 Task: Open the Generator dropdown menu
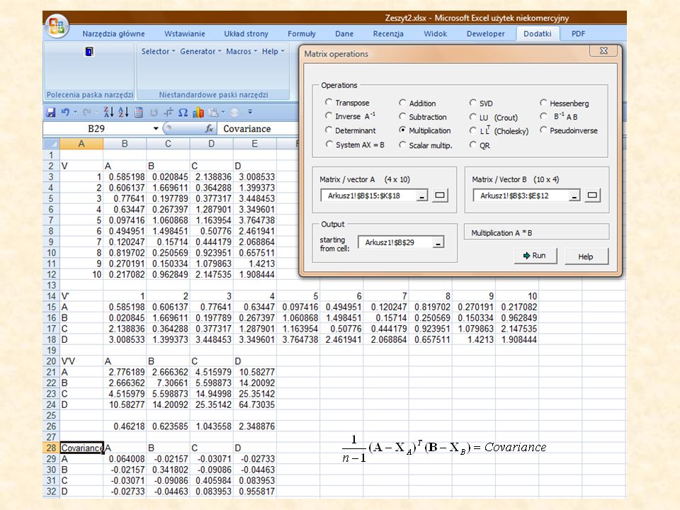[x=200, y=51]
